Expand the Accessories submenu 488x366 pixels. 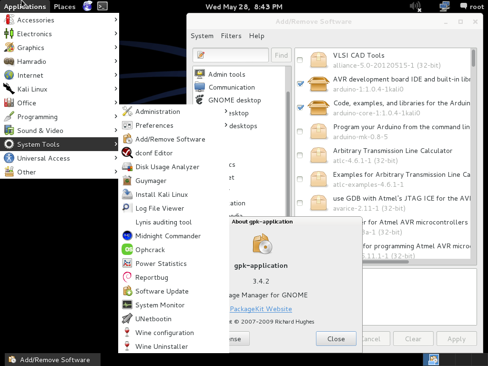pyautogui.click(x=60, y=20)
